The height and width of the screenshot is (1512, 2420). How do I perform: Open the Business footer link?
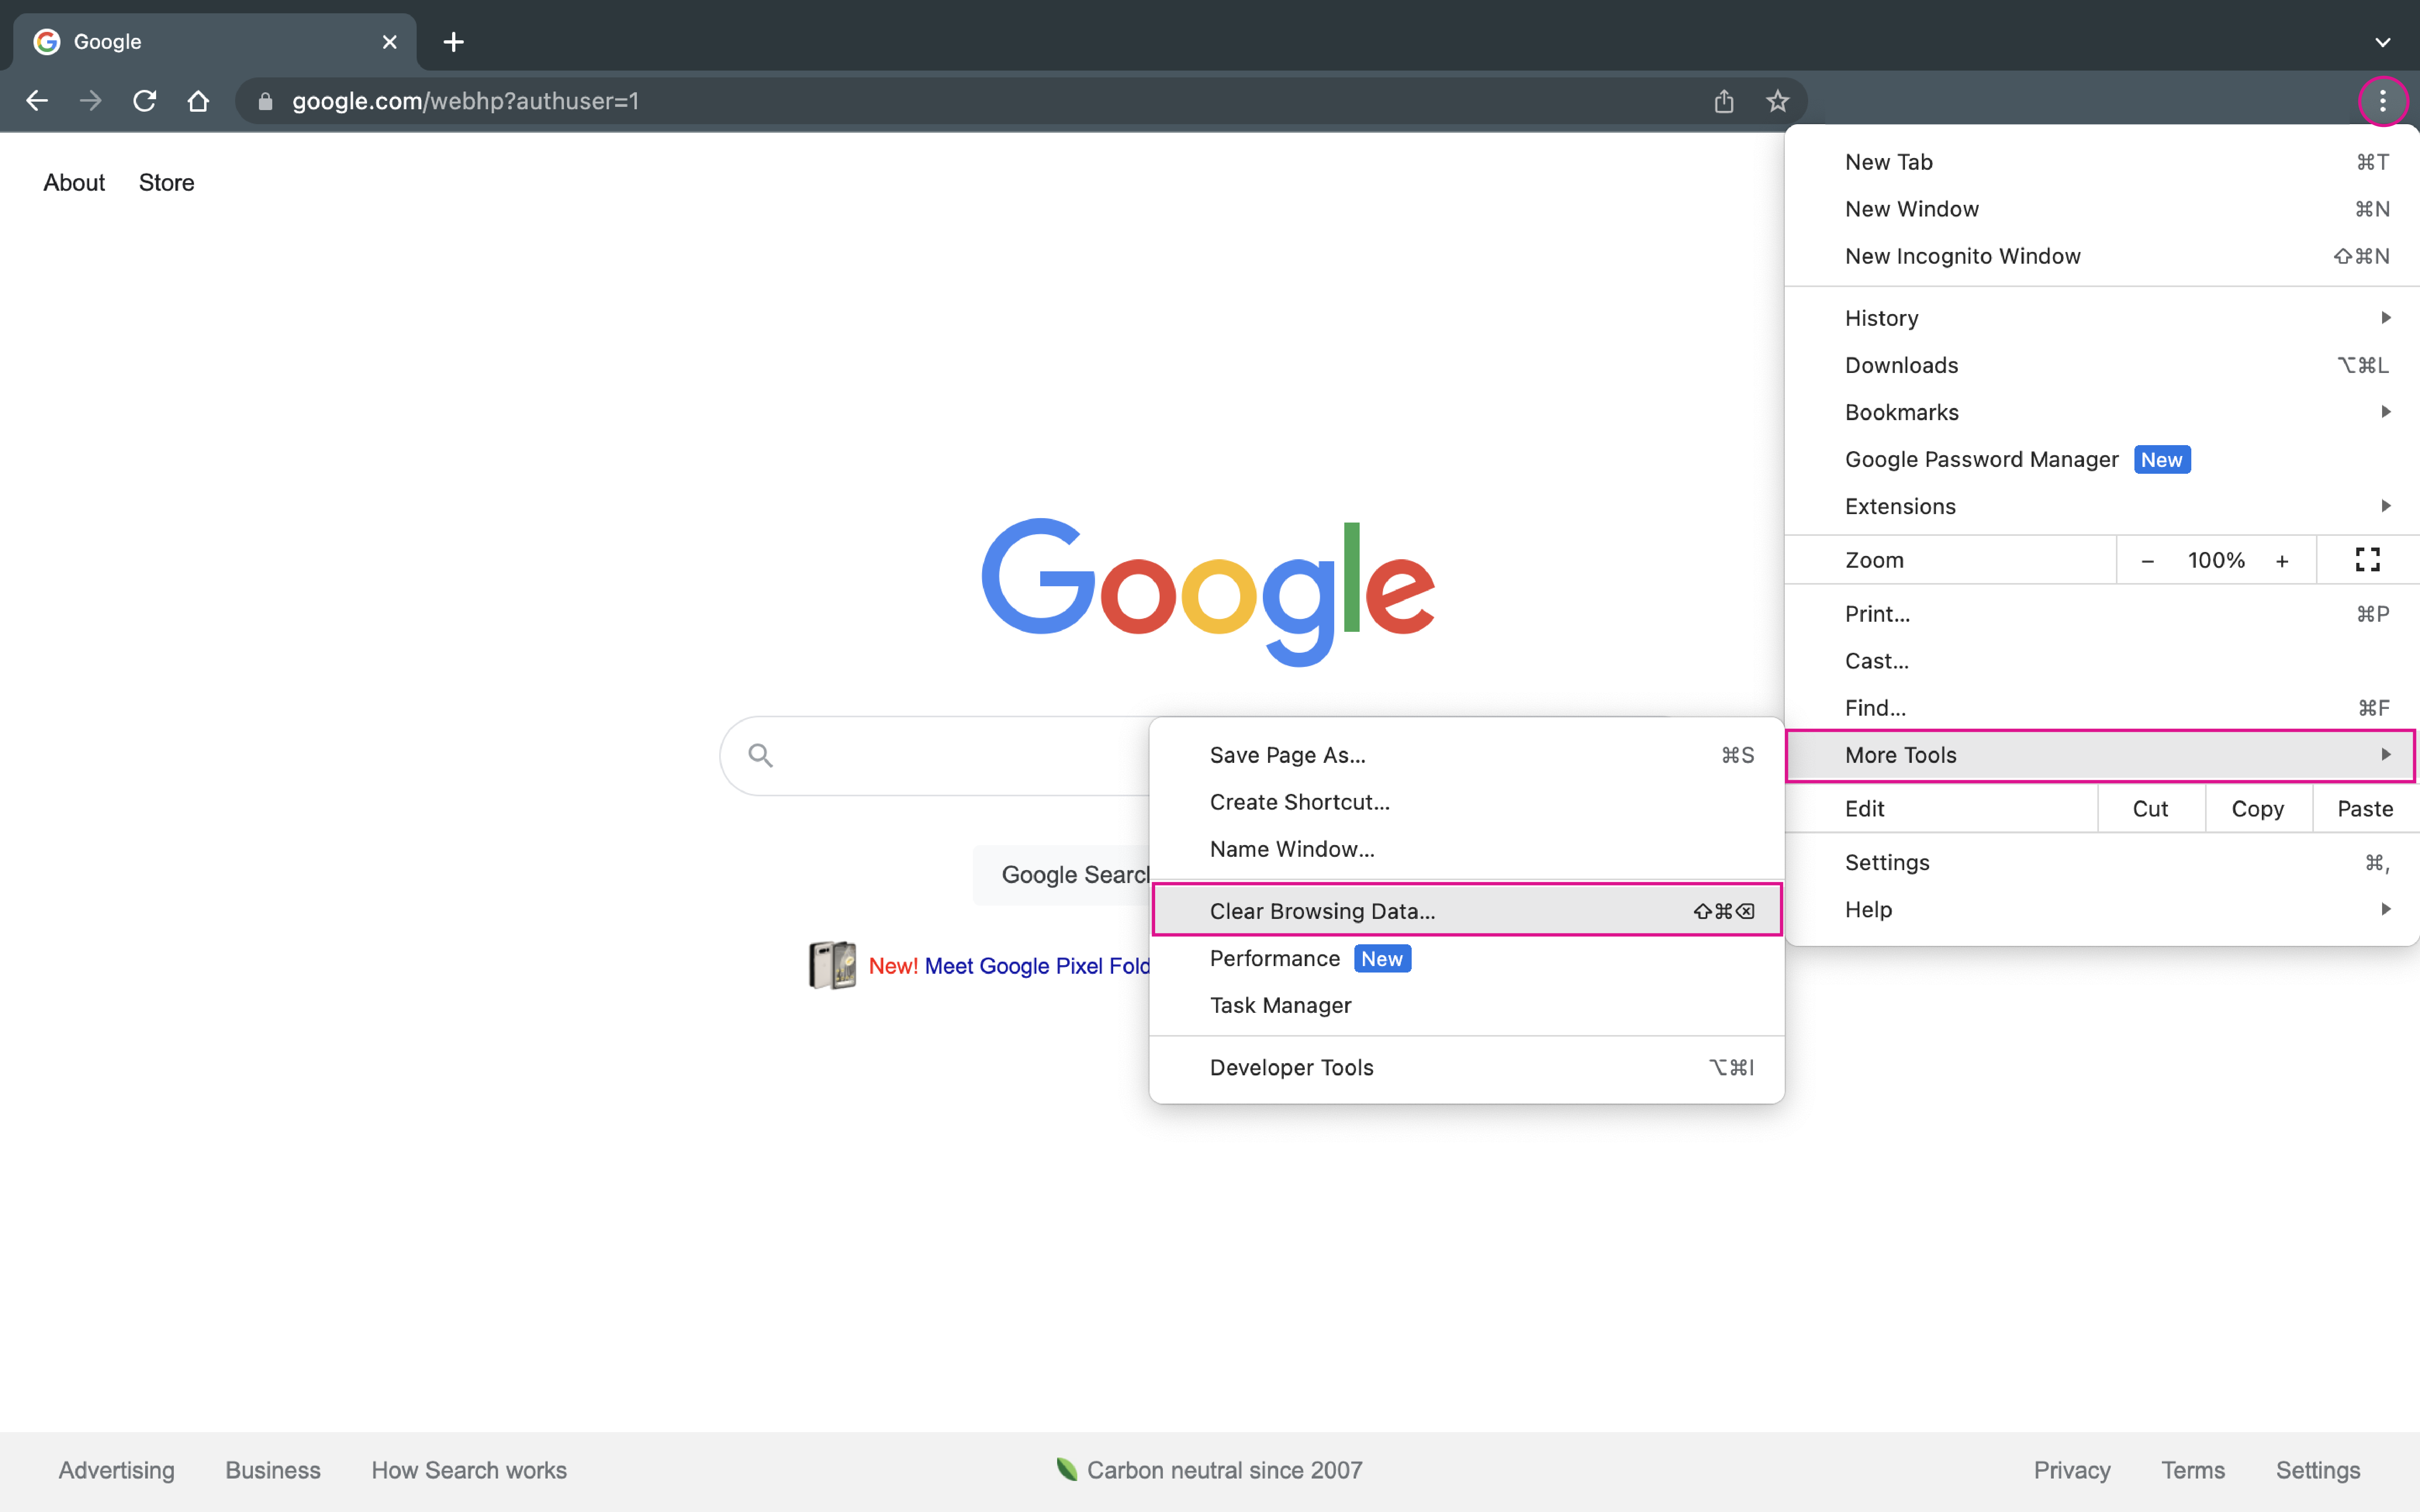click(273, 1470)
